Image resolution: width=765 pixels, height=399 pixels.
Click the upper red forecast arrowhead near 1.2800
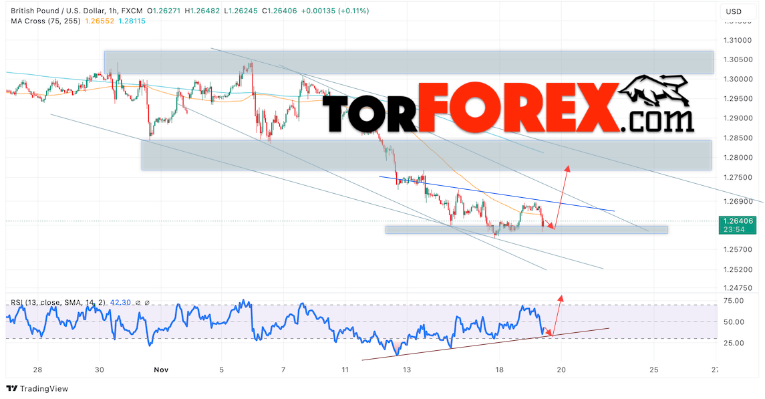(x=567, y=166)
